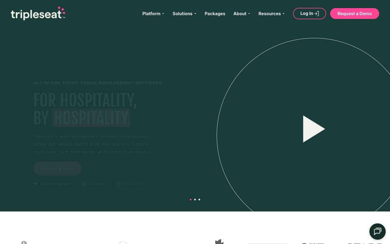Click the "G2 leader" text
Image resolution: width=390 pixels, height=244 pixels.
click(x=97, y=184)
